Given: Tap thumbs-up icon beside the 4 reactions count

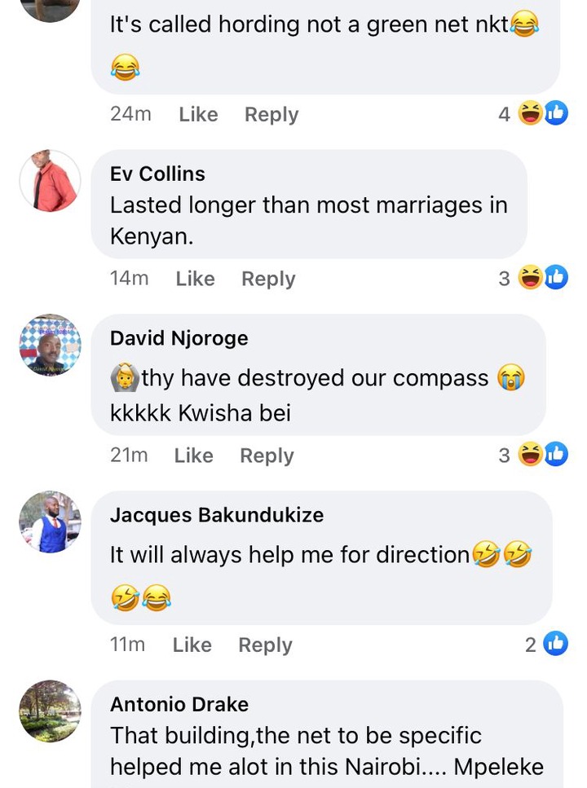Looking at the screenshot, I should pyautogui.click(x=556, y=112).
